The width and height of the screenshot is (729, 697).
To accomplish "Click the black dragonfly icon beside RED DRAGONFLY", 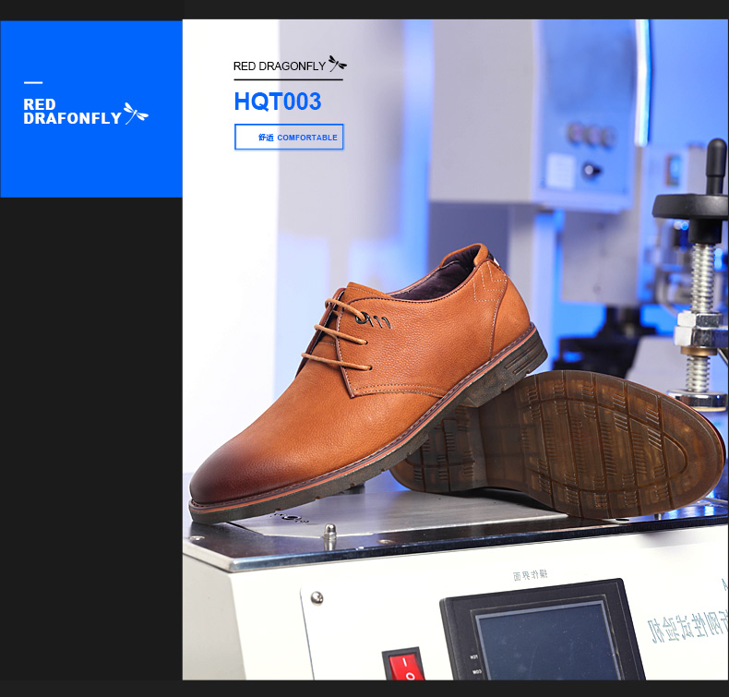I will (337, 65).
